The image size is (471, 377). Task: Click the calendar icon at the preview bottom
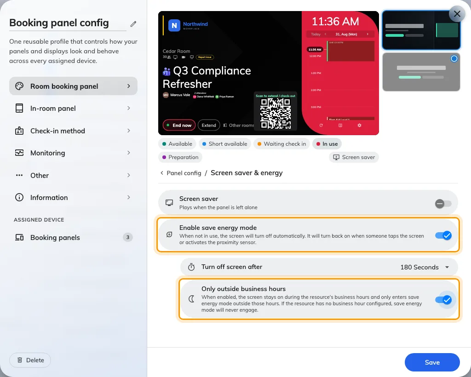coord(340,126)
